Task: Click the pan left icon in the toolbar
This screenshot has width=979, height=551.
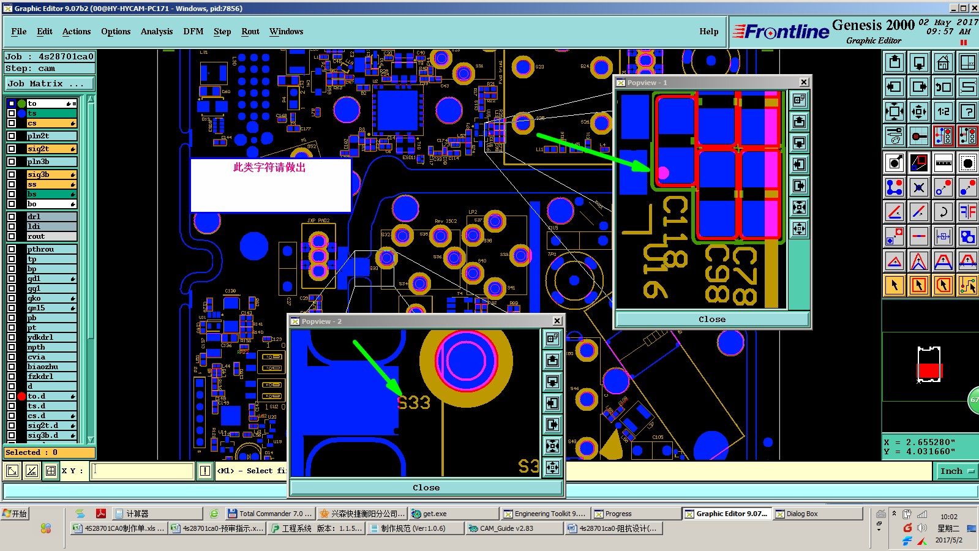Action: pos(895,87)
